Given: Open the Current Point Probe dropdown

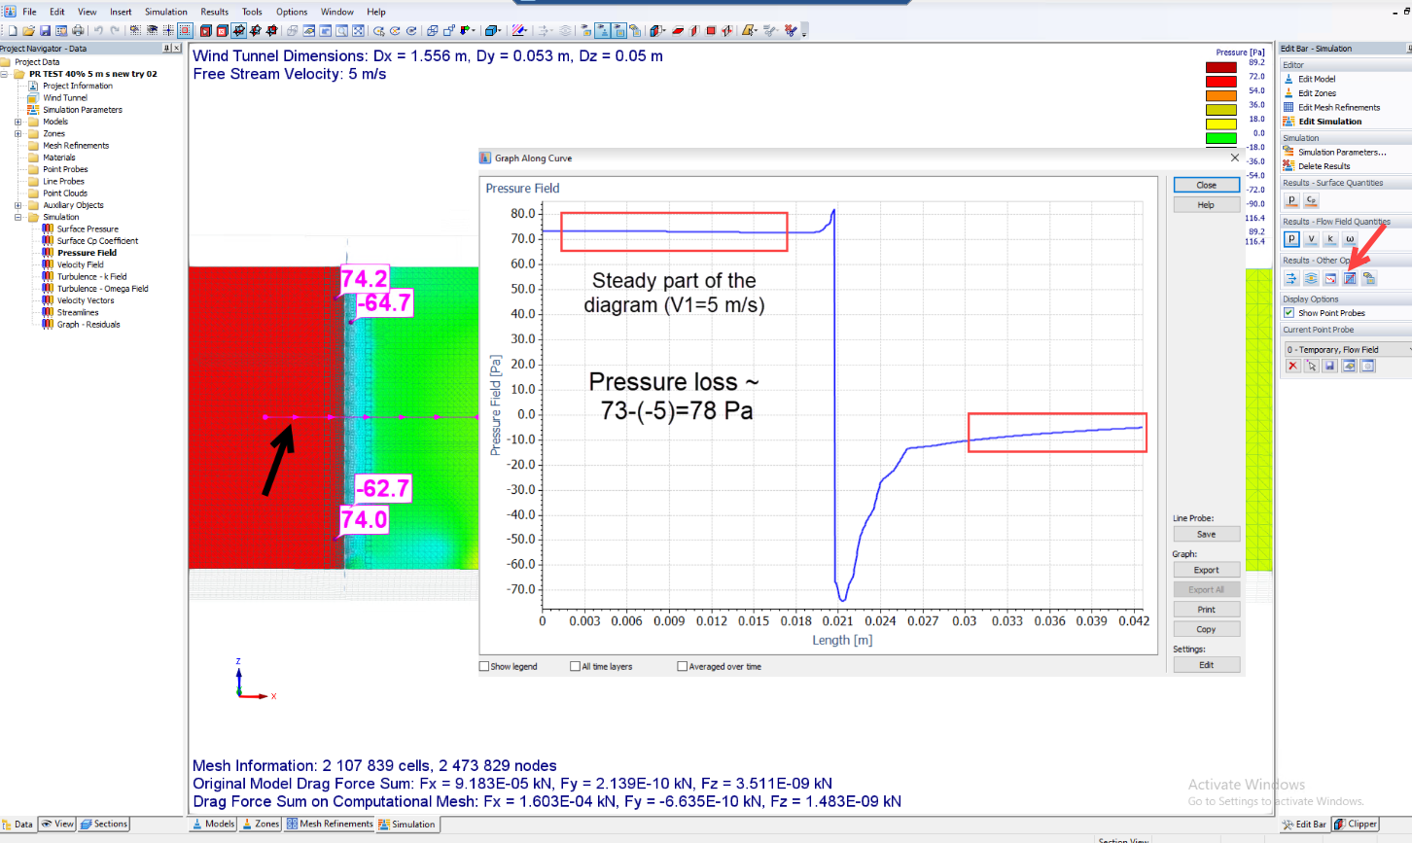Looking at the screenshot, I should coord(1348,348).
